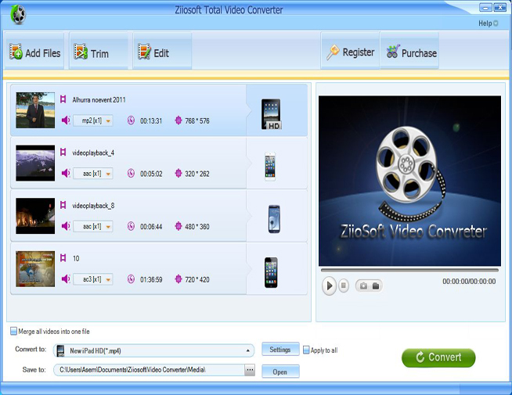Click the film clip icon beside videoplayback_4
This screenshot has width=512, height=395.
(63, 152)
